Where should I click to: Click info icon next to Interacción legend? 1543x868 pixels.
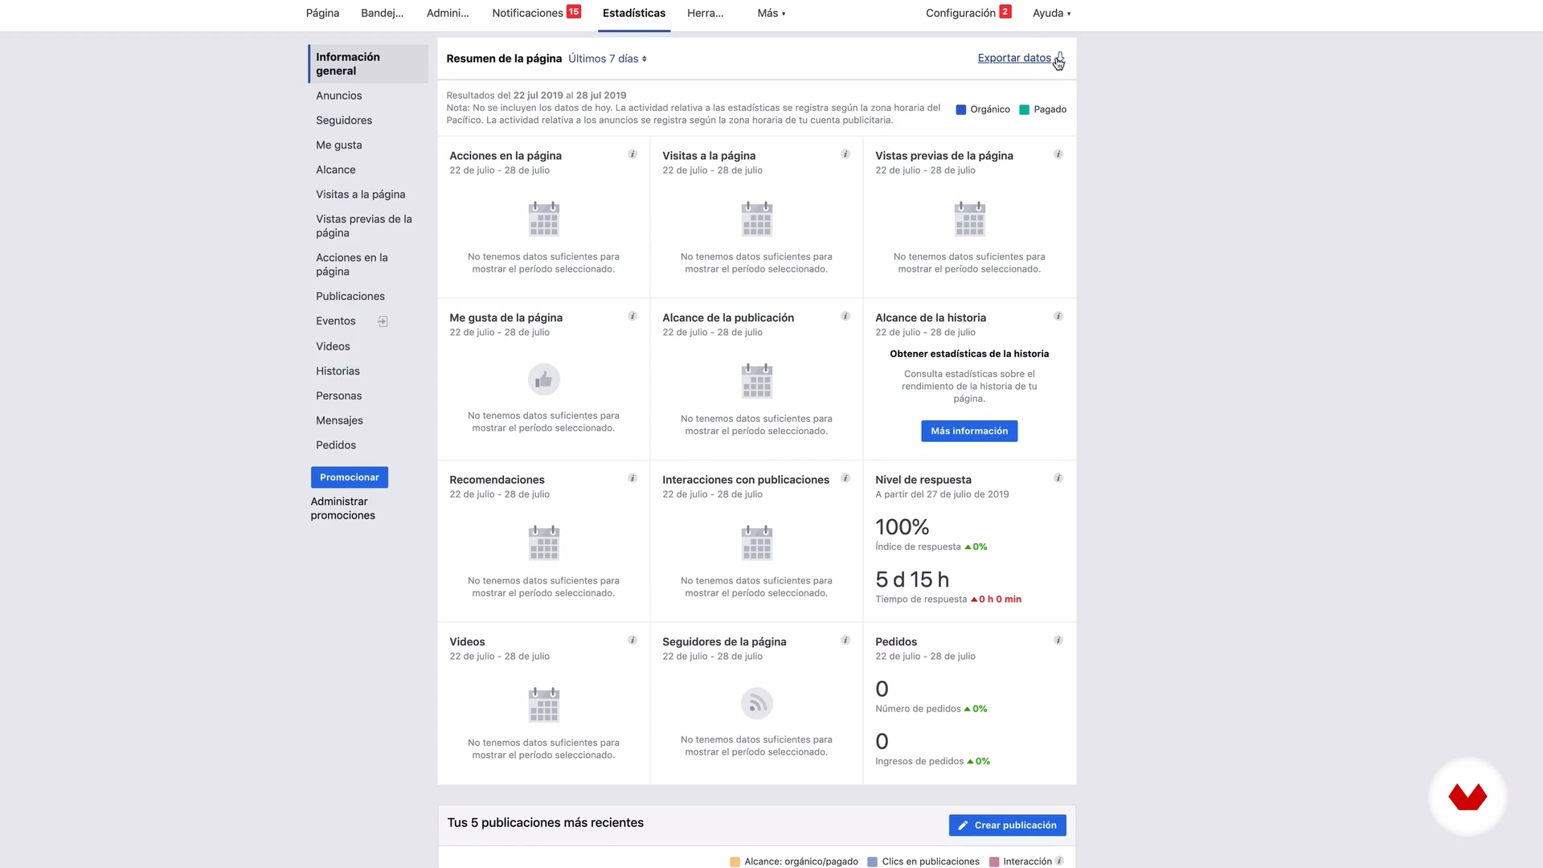(x=1060, y=861)
